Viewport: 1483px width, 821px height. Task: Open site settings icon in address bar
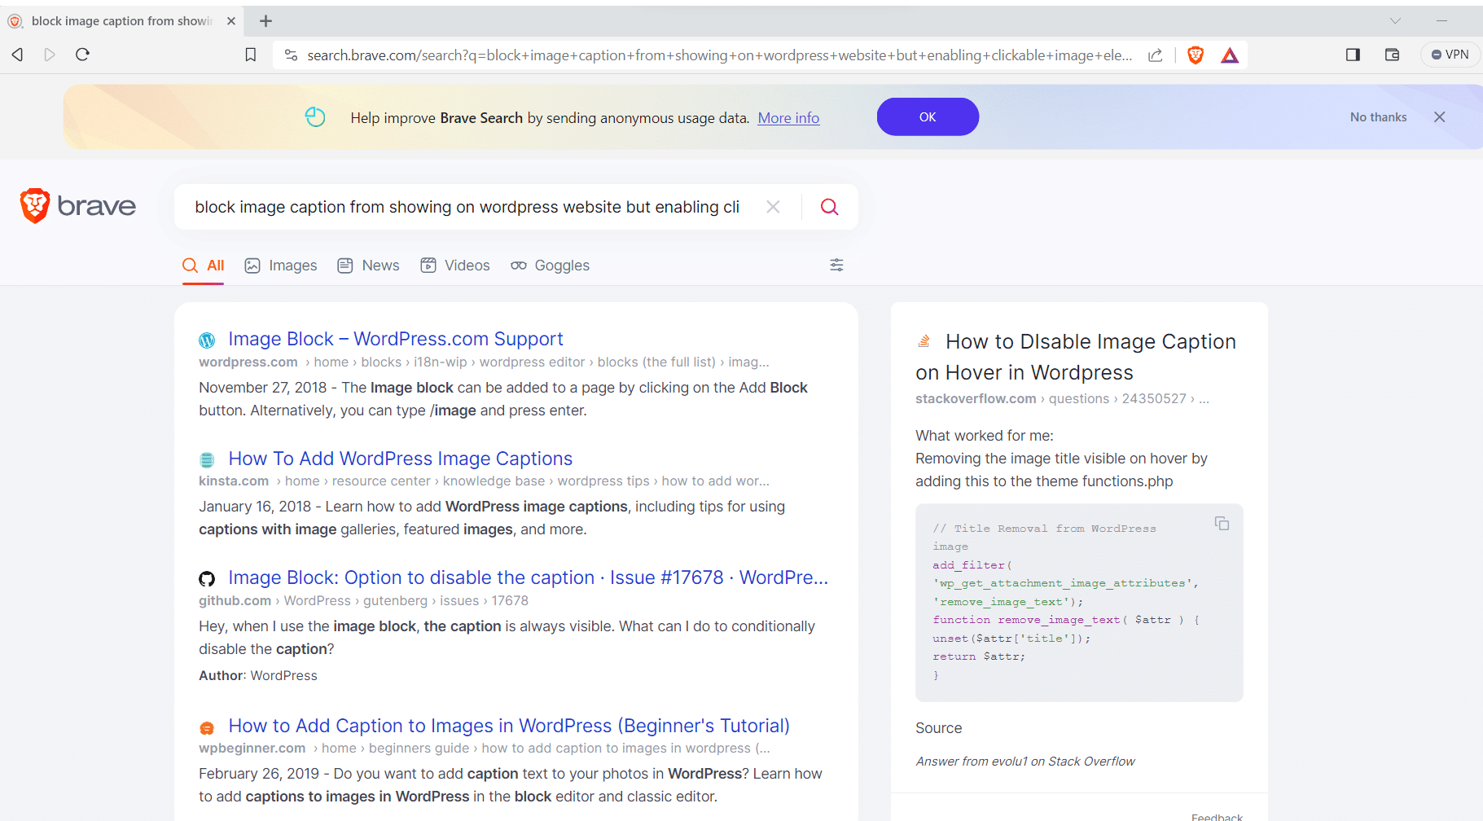coord(291,55)
